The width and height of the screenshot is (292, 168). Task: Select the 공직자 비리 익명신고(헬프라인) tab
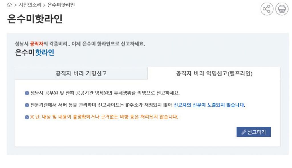214,73
